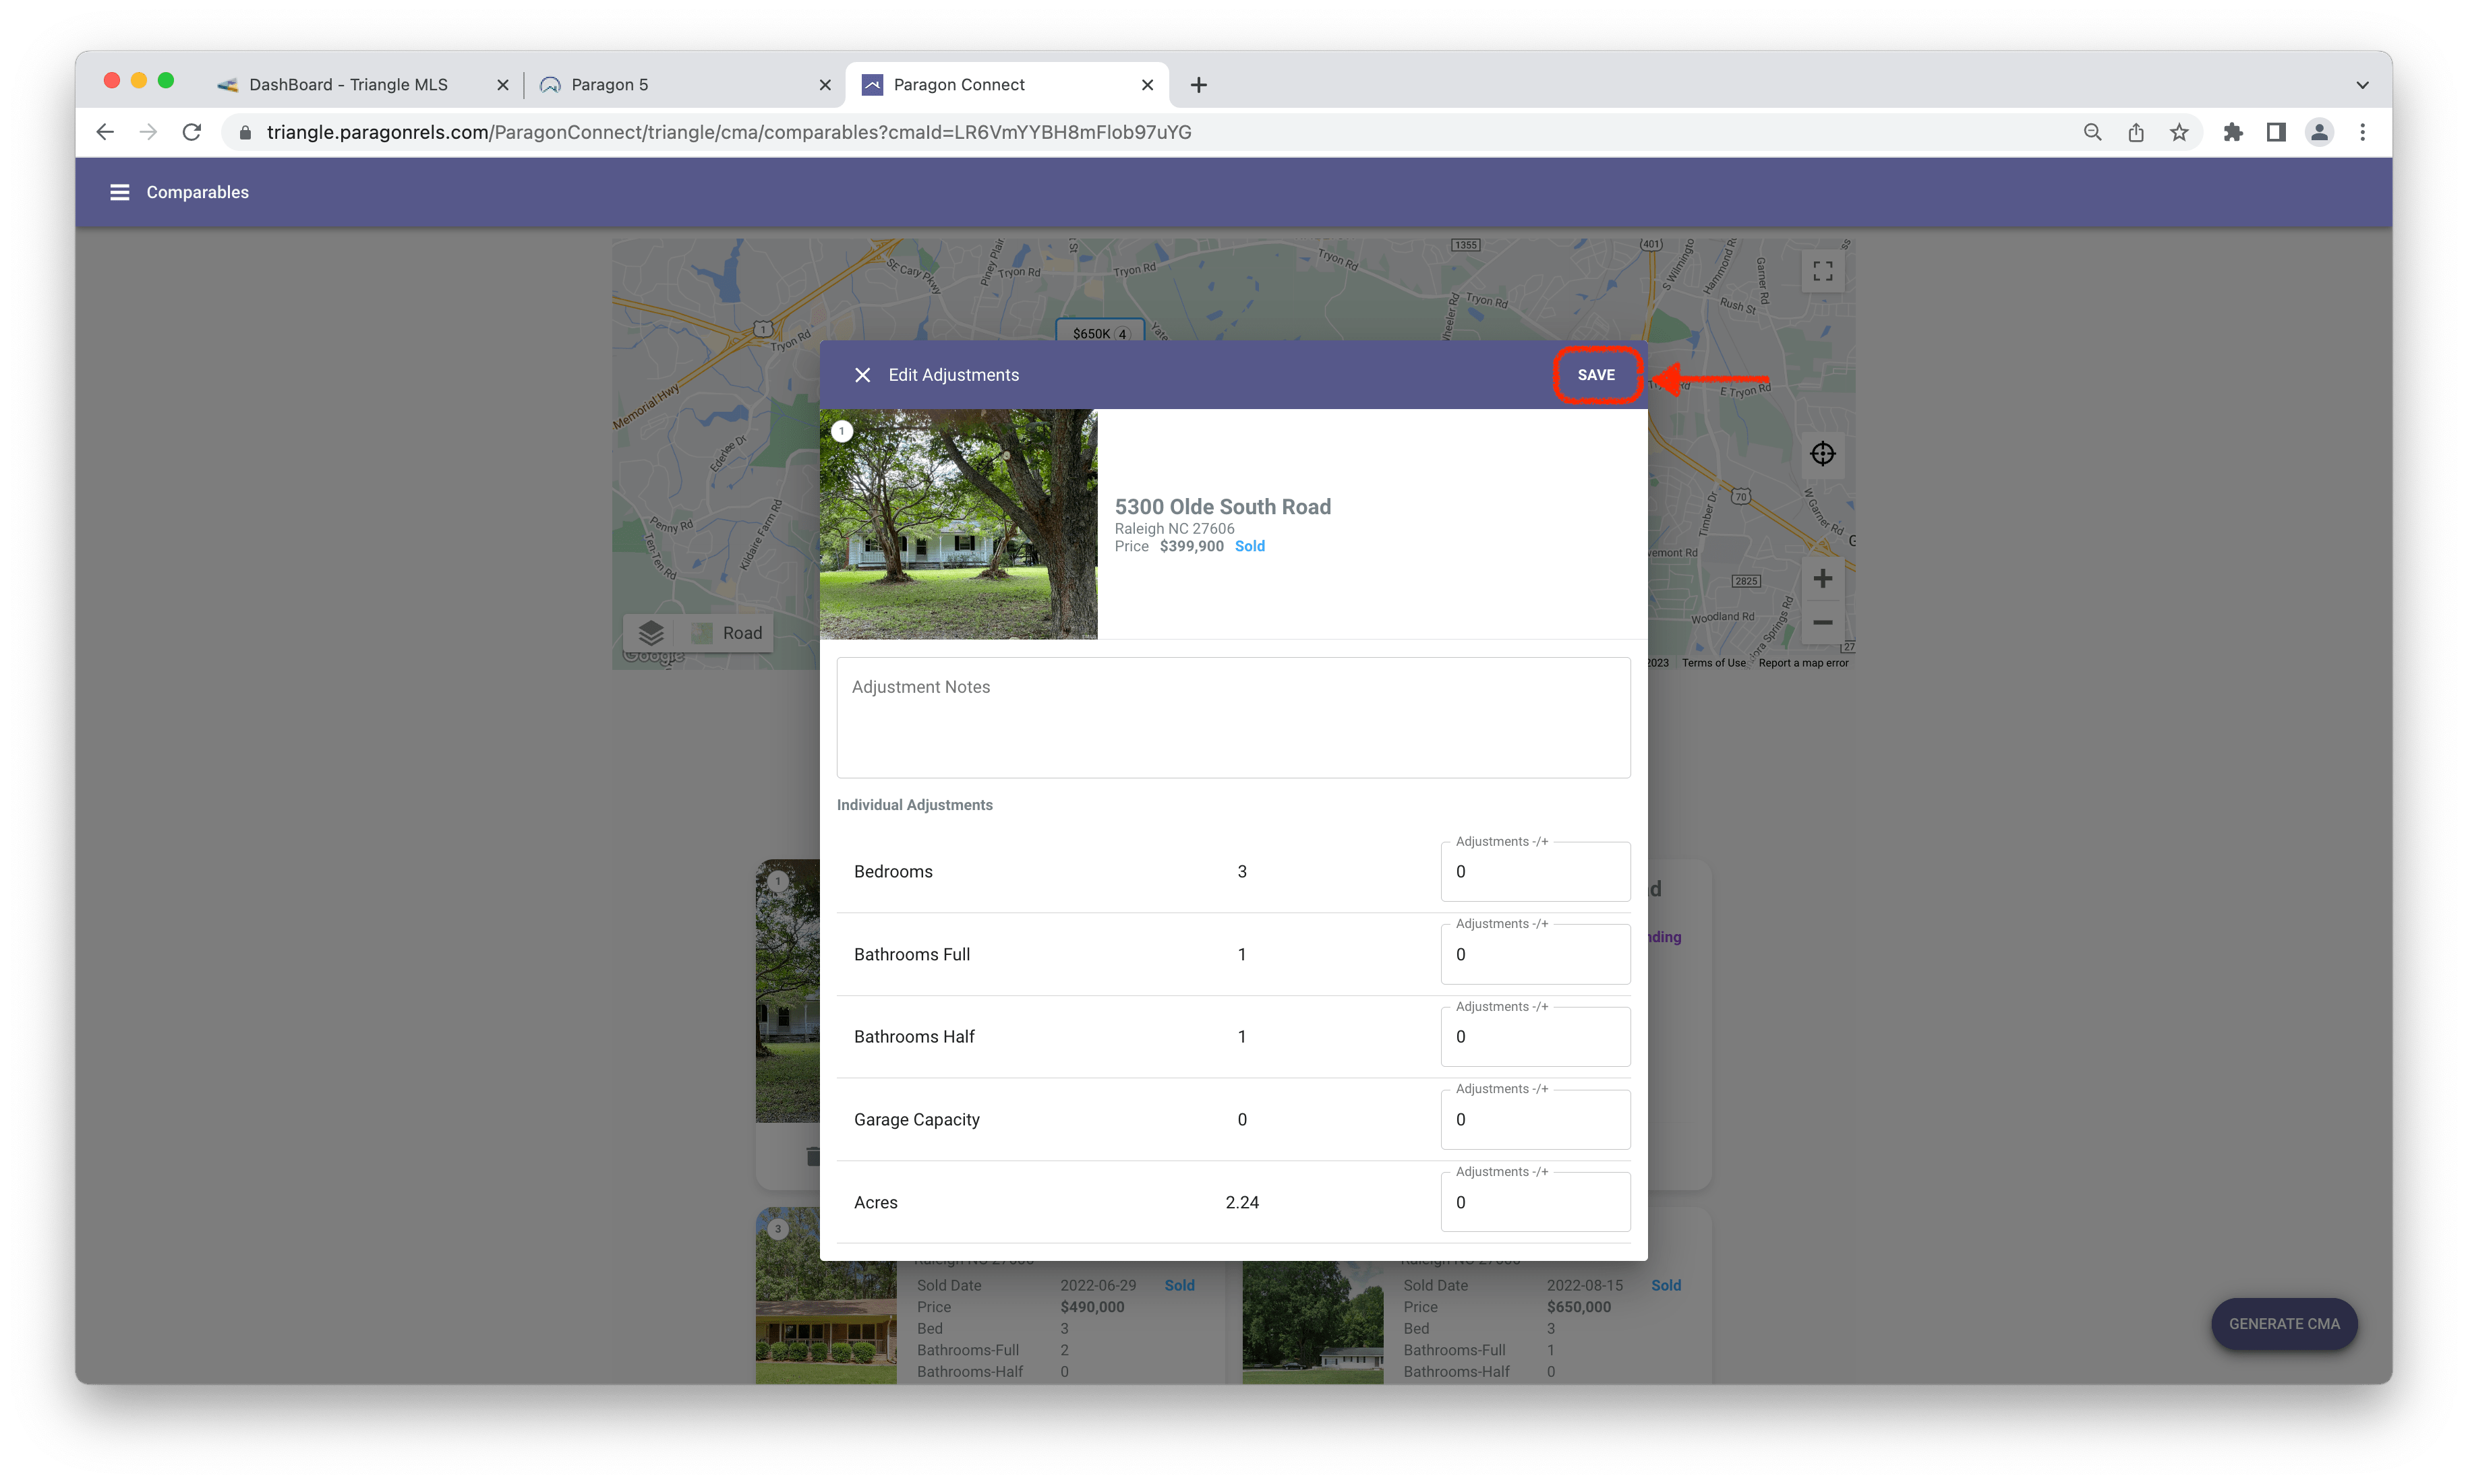
Task: Zoom out the map with minus
Action: (x=1822, y=622)
